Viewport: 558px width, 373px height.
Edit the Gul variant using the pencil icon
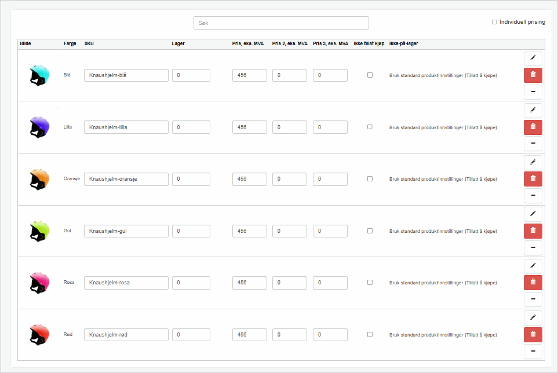pyautogui.click(x=533, y=214)
